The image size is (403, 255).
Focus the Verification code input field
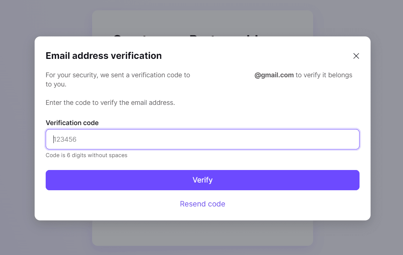(x=202, y=139)
